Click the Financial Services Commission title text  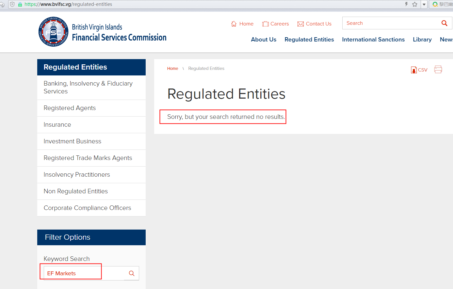click(x=119, y=38)
